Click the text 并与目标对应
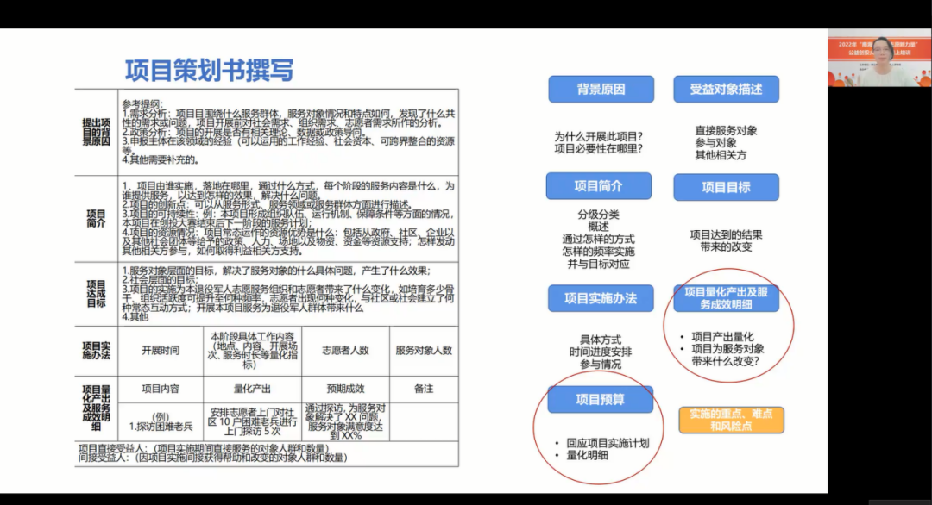 coord(599,264)
